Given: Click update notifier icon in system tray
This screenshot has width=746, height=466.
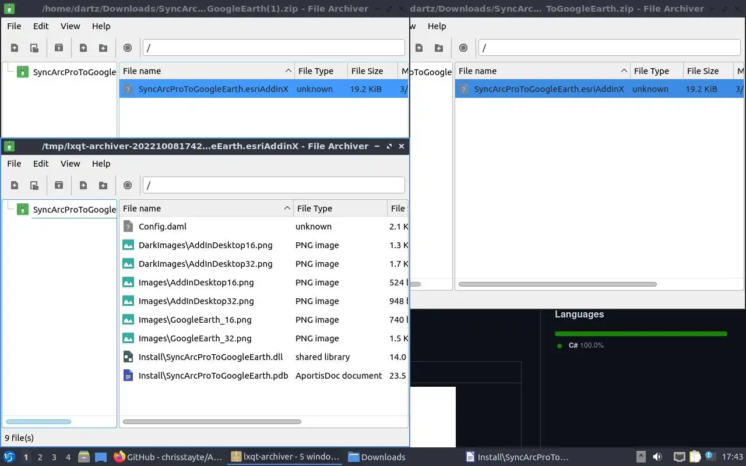Looking at the screenshot, I should click(x=709, y=457).
